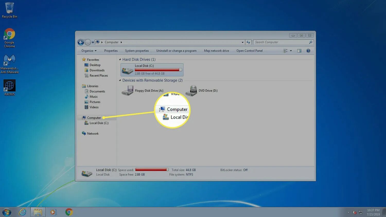Screen dimensions: 386x217
Task: Click the Total size 44.8 GB value
Action: click(191, 170)
